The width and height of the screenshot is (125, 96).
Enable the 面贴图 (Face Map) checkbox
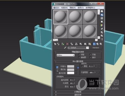point(79,57)
